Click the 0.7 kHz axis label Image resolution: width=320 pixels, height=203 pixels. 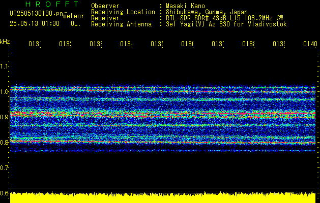click(x=4, y=167)
